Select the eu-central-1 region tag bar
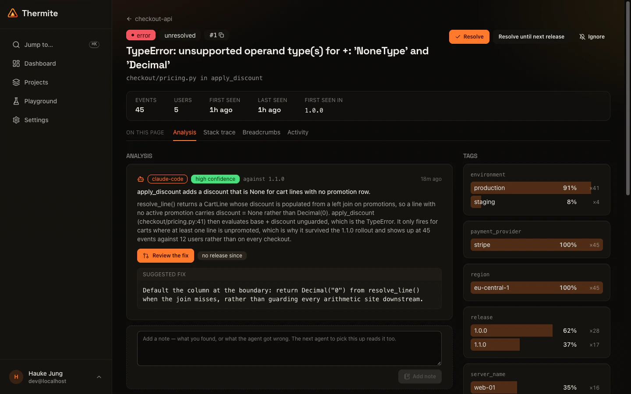This screenshot has width=631, height=394. pyautogui.click(x=537, y=288)
